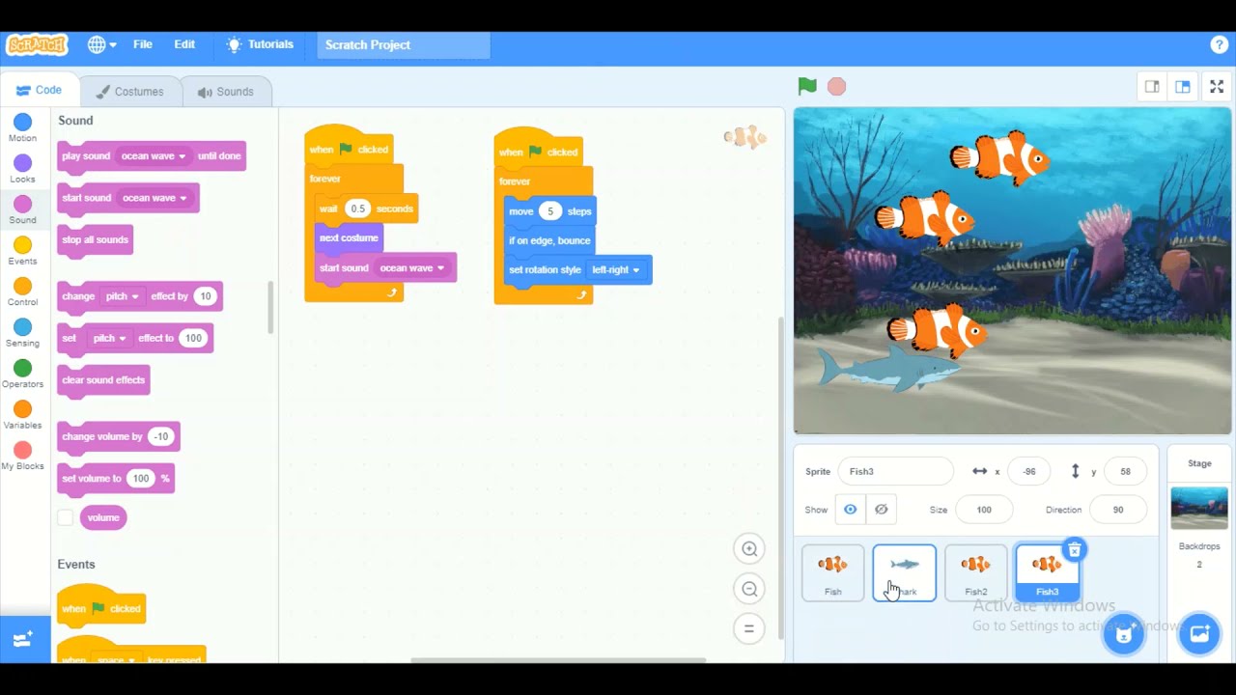Open the File menu
This screenshot has height=695, width=1236.
click(143, 44)
